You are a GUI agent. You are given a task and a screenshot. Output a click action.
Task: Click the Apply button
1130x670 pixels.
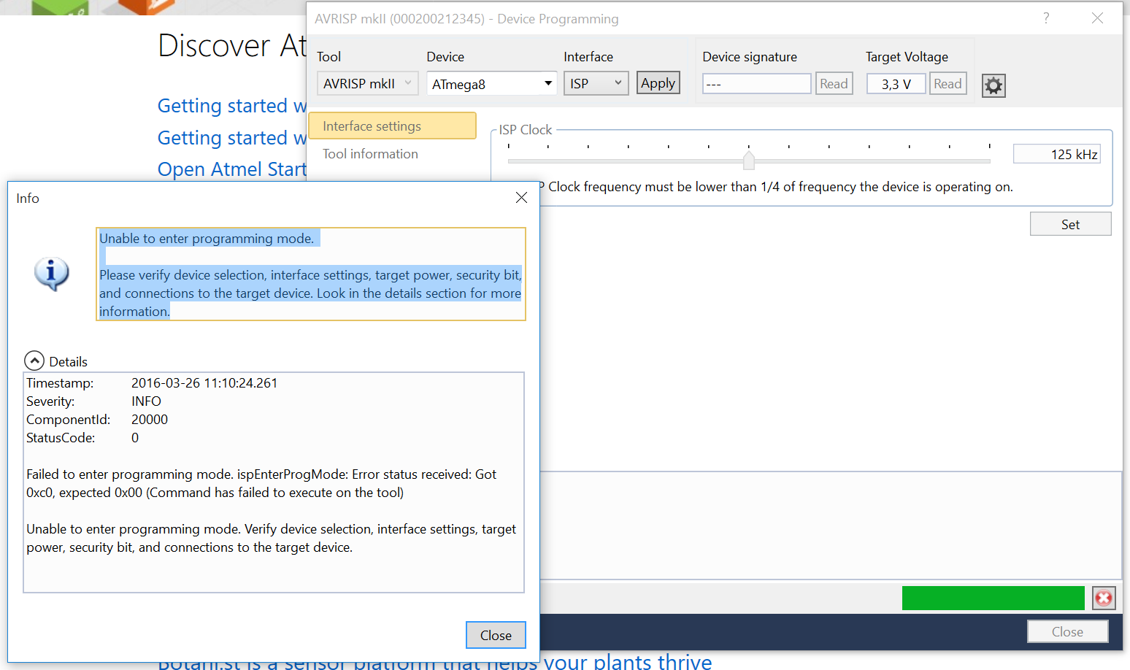(658, 83)
